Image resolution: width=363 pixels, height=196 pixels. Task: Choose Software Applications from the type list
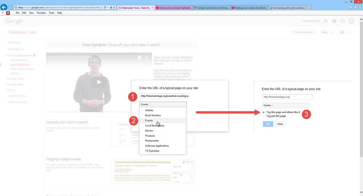(x=163, y=146)
